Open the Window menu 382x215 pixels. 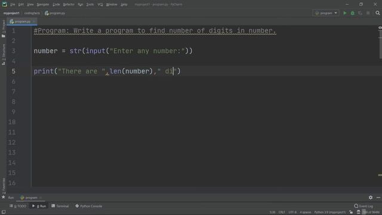[112, 4]
